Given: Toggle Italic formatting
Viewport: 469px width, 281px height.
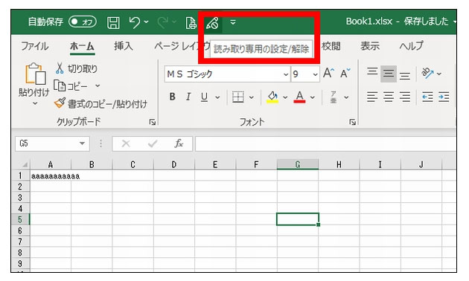Looking at the screenshot, I should coord(188,97).
